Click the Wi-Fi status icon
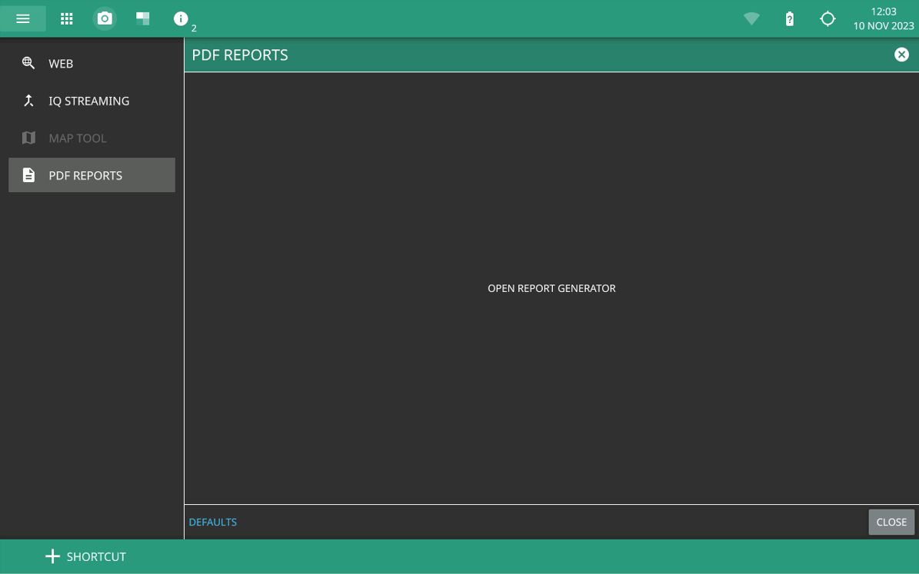The height and width of the screenshot is (574, 919). [751, 18]
